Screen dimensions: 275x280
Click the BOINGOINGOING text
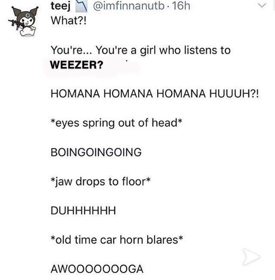96,152
